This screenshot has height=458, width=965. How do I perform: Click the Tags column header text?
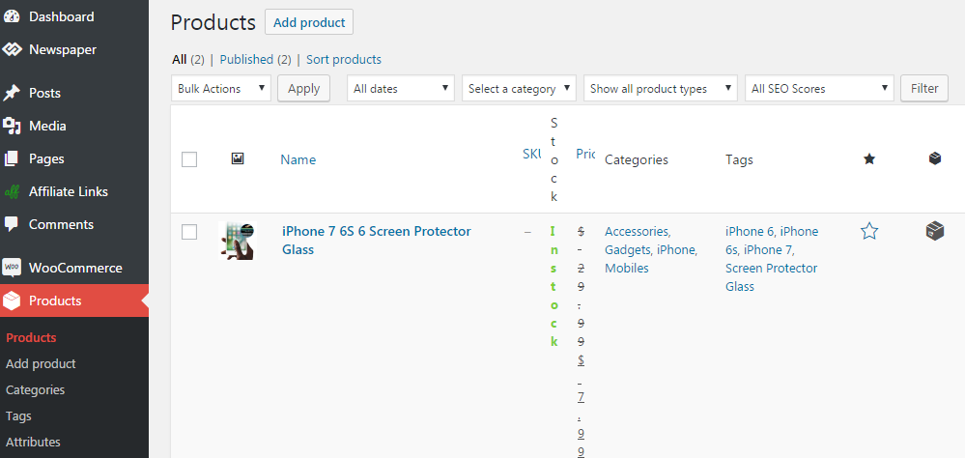point(739,160)
